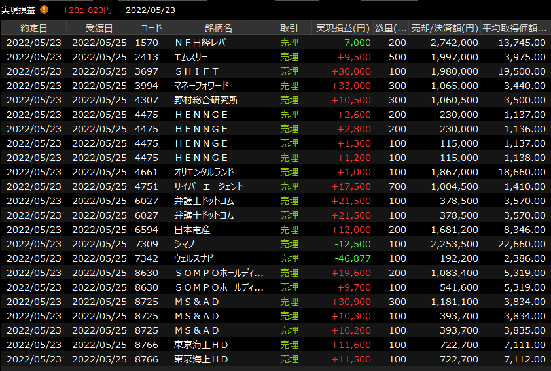
Task: Select the ＮＦ日経レバ row
Action: (x=201, y=43)
